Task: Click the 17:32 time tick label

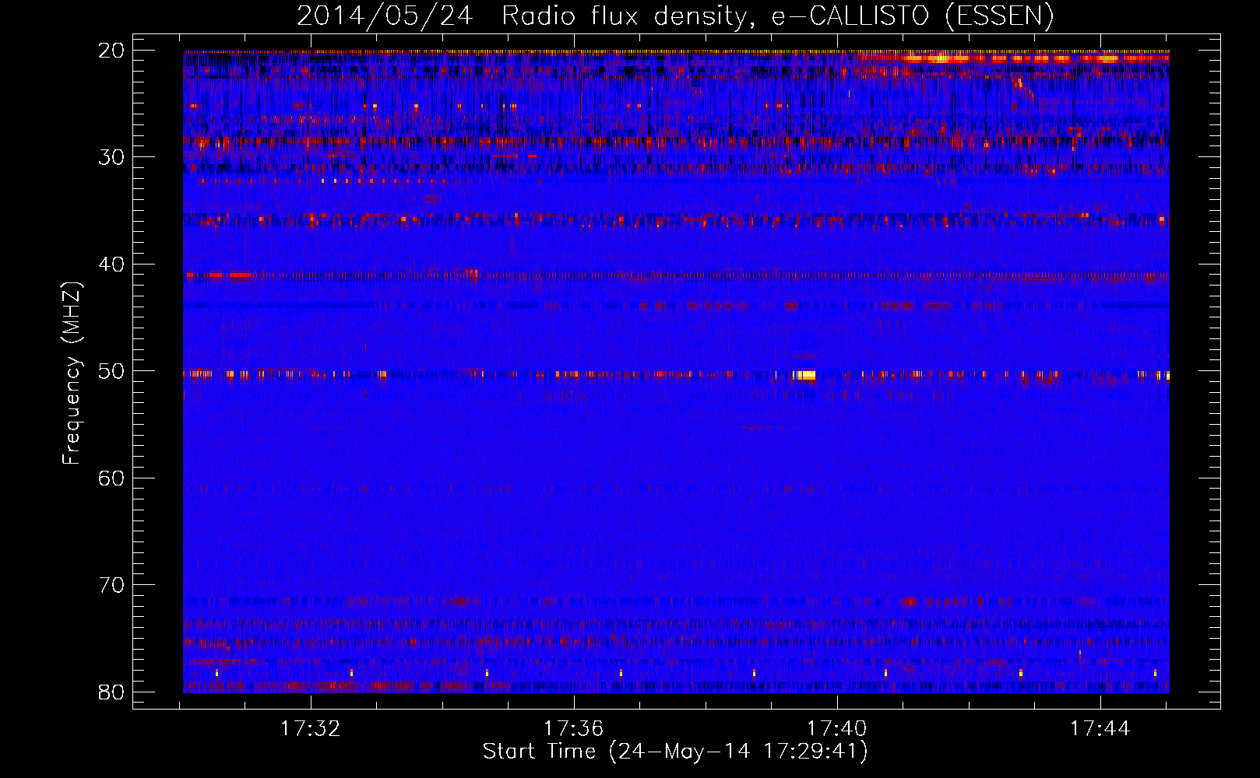Action: pos(311,728)
